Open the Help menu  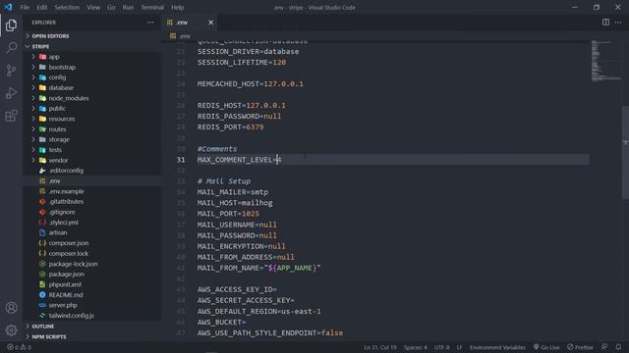coord(177,7)
